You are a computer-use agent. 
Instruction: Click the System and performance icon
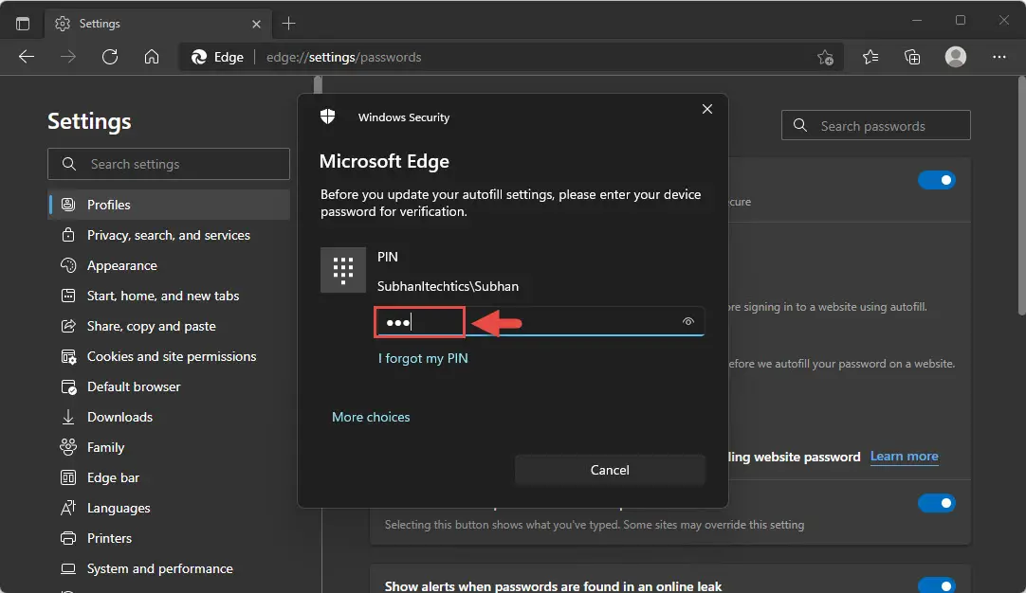tap(68, 568)
